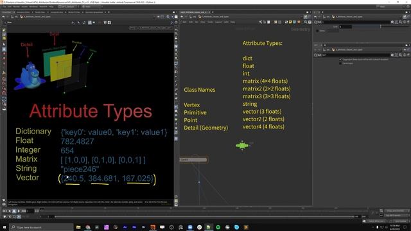Click the frame range slider bar
Screen dimensions: 411x231
coord(204,217)
